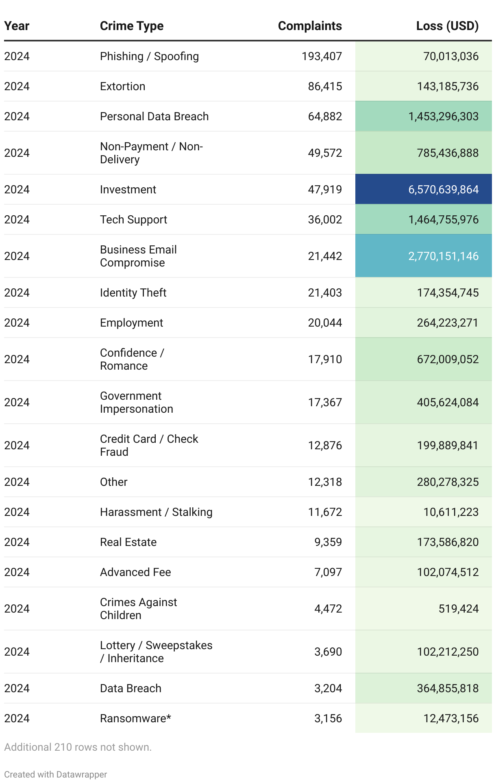Click the Year column header

(x=17, y=26)
